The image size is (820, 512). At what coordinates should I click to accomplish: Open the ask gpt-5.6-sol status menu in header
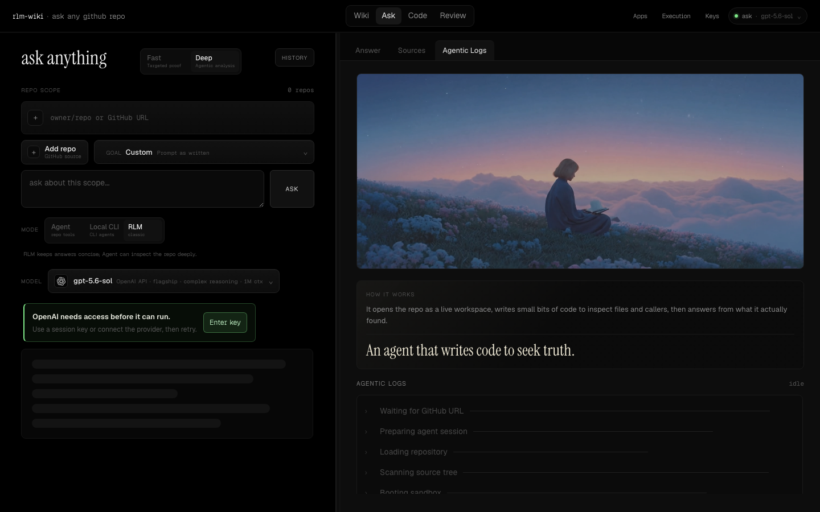tap(768, 16)
